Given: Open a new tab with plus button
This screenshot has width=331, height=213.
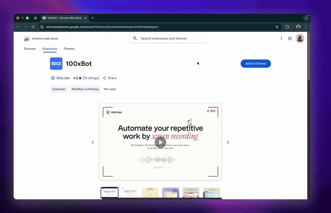Looking at the screenshot, I should (93, 18).
